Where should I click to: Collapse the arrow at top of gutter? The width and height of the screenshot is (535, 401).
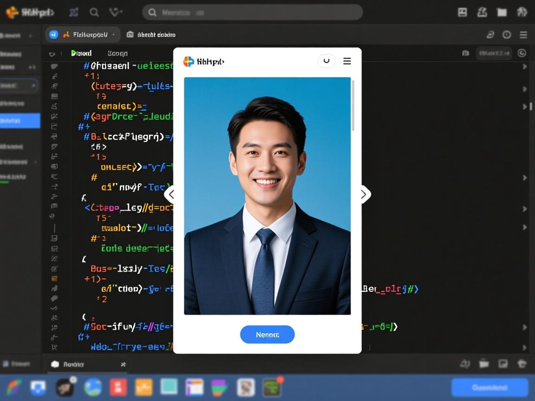point(52,54)
